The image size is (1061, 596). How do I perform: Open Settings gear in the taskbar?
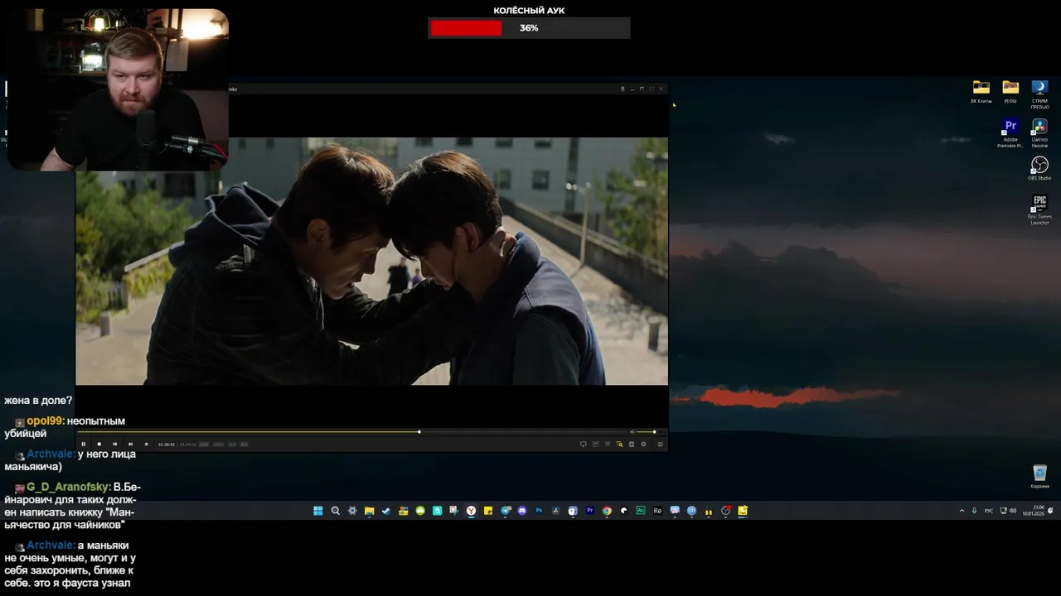tap(352, 511)
